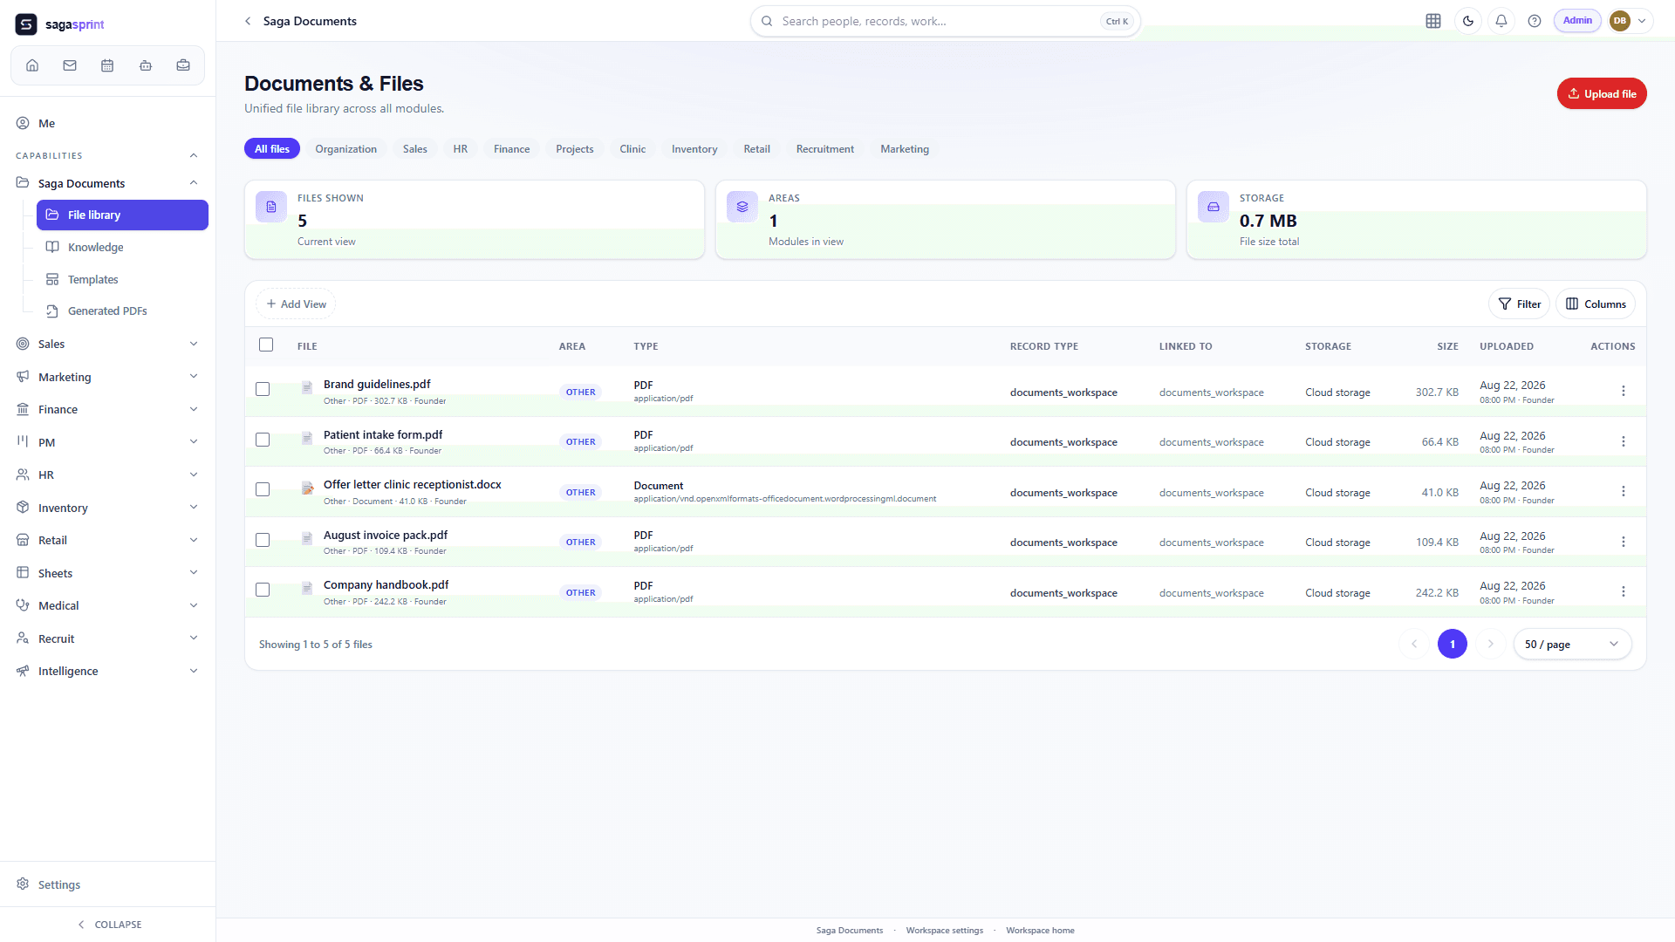Image resolution: width=1675 pixels, height=942 pixels.
Task: Click the Filter button
Action: [1519, 304]
